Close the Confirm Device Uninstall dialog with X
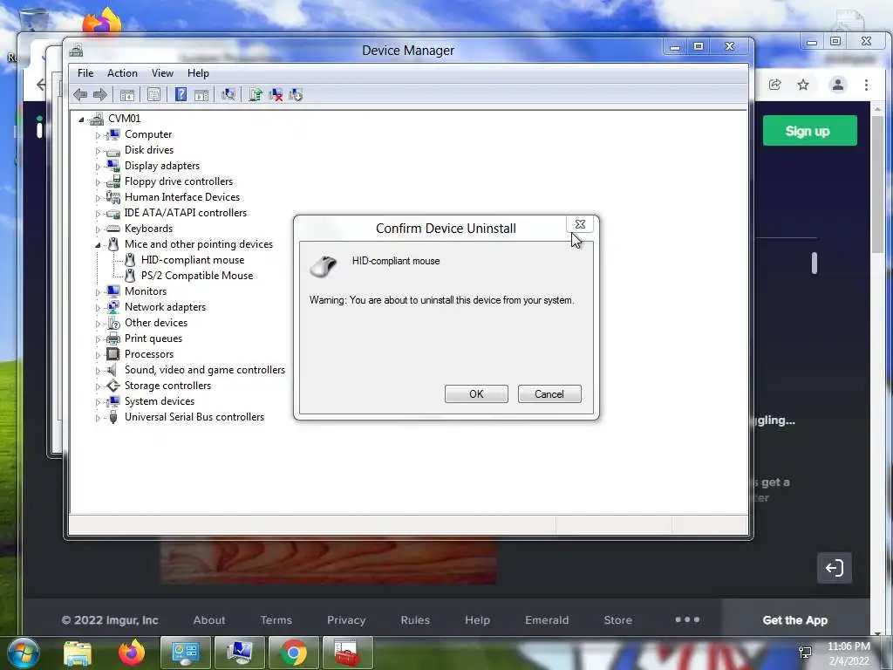Viewport: 893px width, 670px height. tap(580, 224)
